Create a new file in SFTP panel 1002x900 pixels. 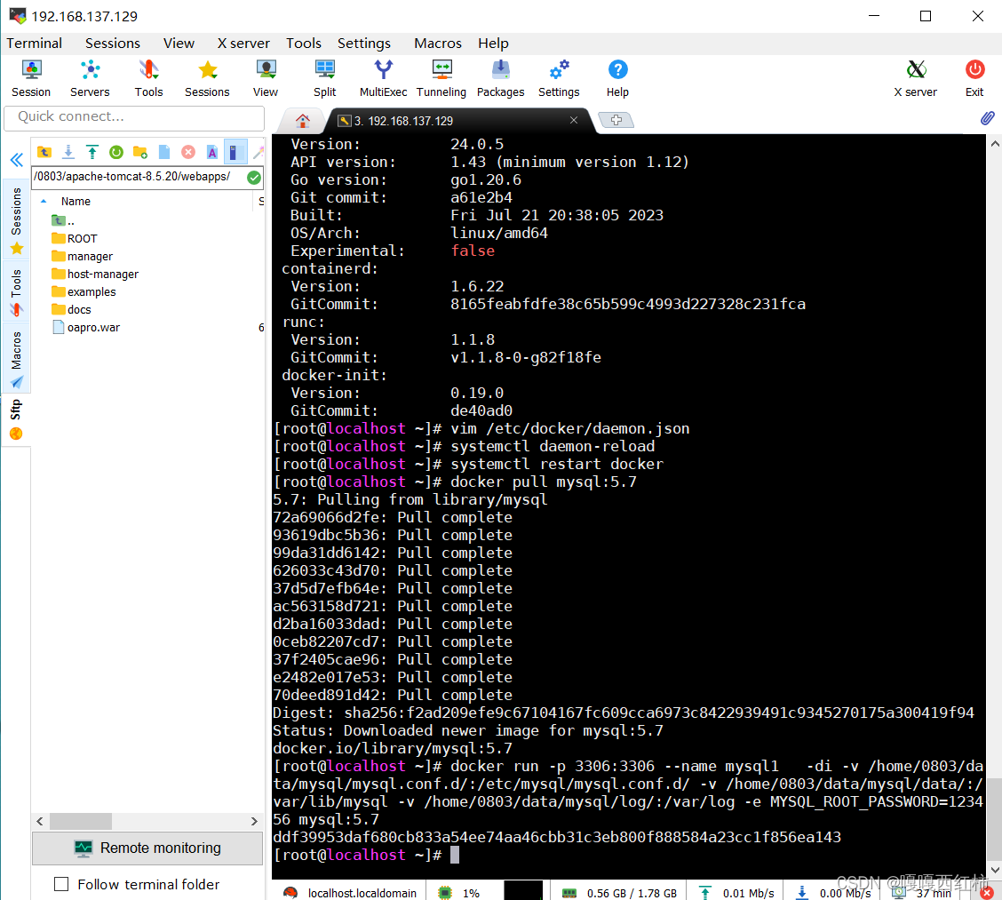coord(164,152)
